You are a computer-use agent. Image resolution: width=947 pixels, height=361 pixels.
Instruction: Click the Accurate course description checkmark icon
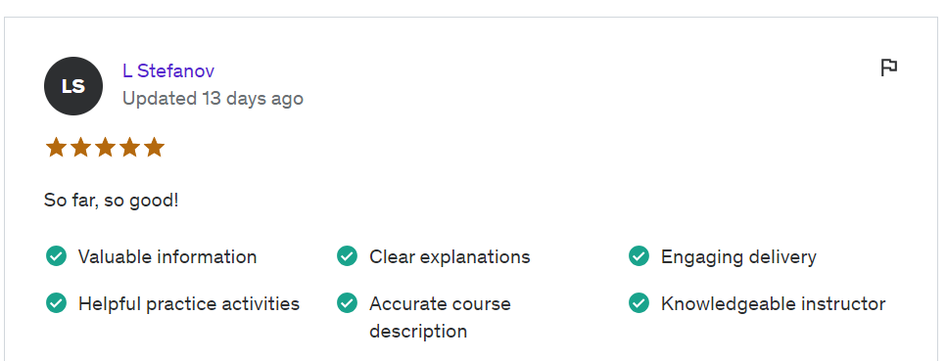[x=348, y=302]
